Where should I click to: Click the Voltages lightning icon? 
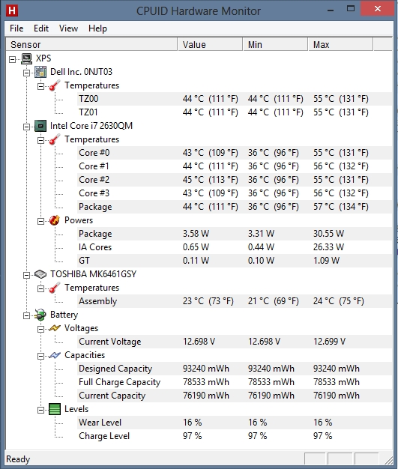(55, 328)
